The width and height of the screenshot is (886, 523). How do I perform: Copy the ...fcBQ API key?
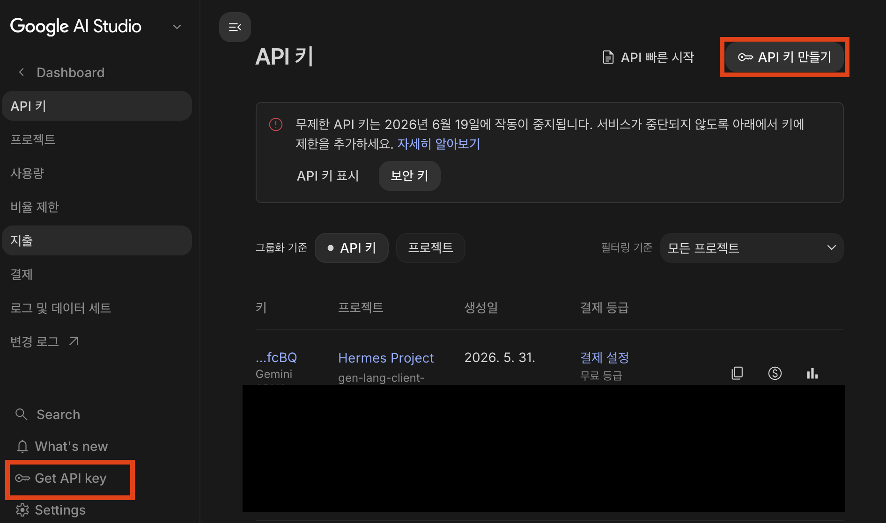(737, 373)
